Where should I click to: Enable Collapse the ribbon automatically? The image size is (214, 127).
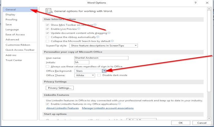click(47, 37)
